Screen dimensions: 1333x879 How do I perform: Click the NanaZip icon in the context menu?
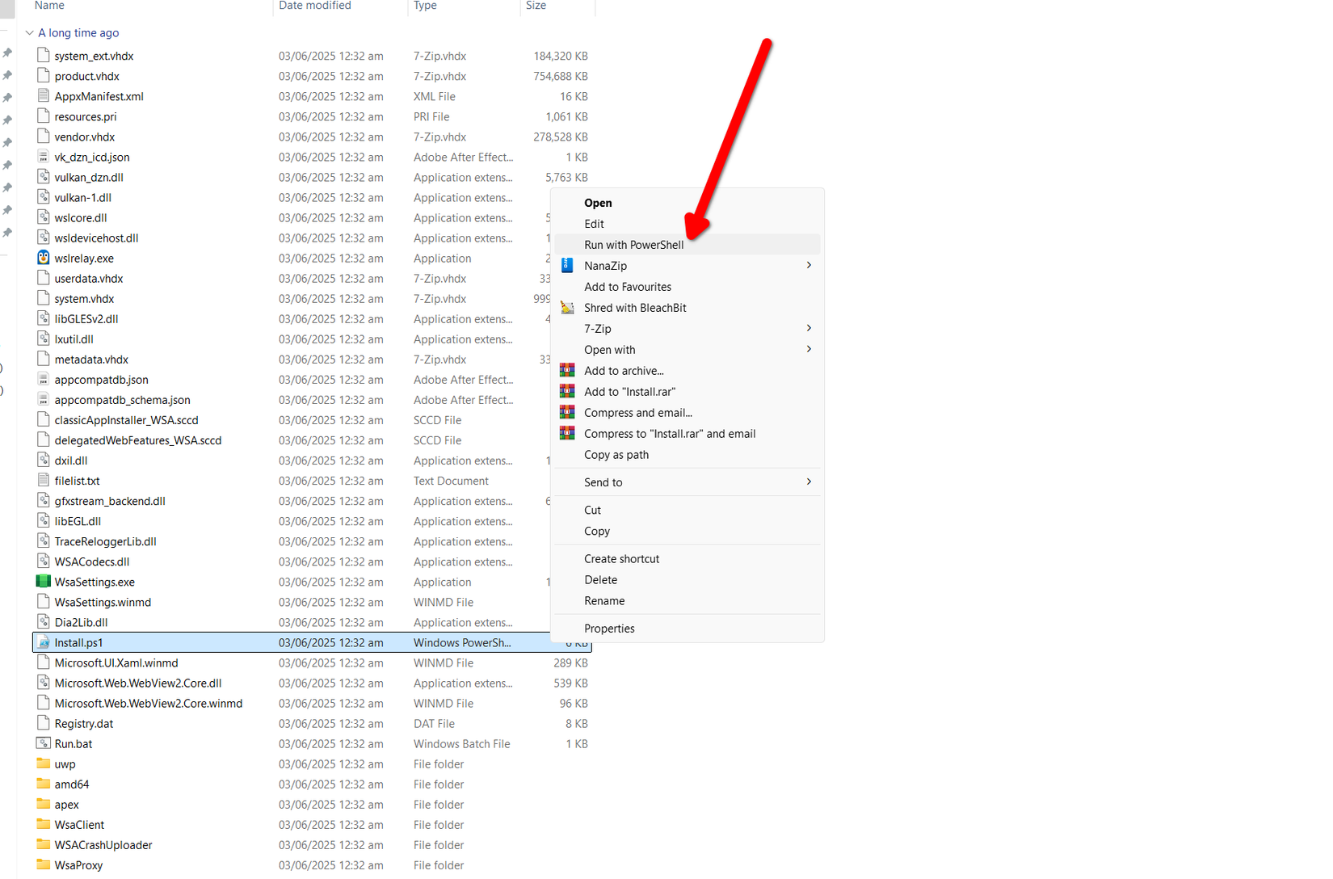[x=566, y=265]
